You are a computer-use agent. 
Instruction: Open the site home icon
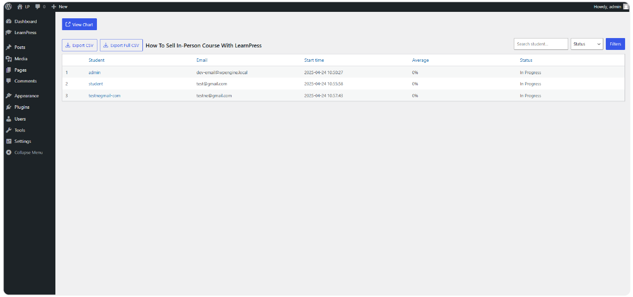[20, 7]
